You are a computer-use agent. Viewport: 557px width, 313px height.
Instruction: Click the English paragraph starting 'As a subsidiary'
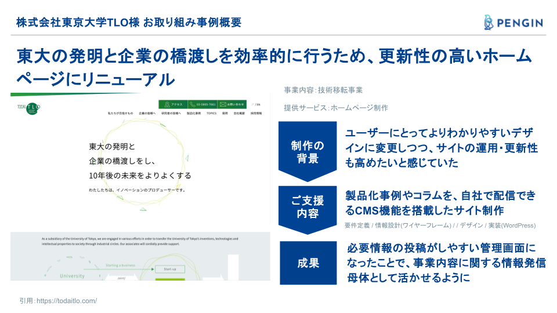tap(140, 241)
